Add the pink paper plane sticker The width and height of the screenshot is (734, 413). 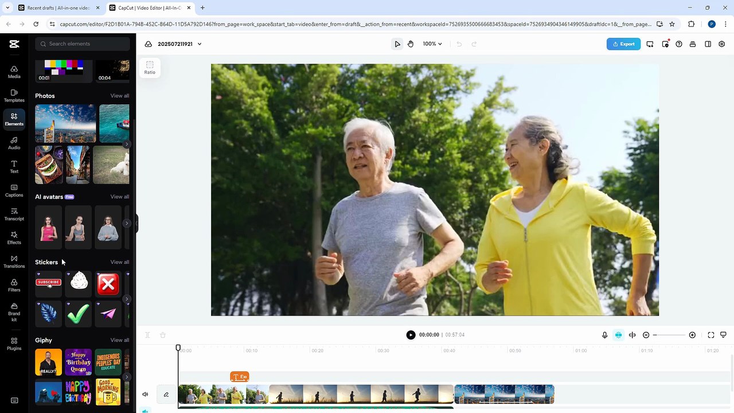click(x=108, y=314)
